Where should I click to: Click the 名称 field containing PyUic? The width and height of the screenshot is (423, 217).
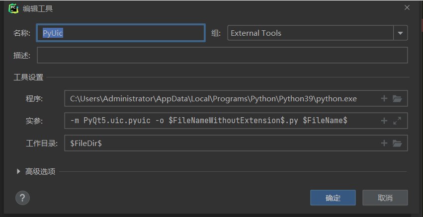tap(120, 33)
